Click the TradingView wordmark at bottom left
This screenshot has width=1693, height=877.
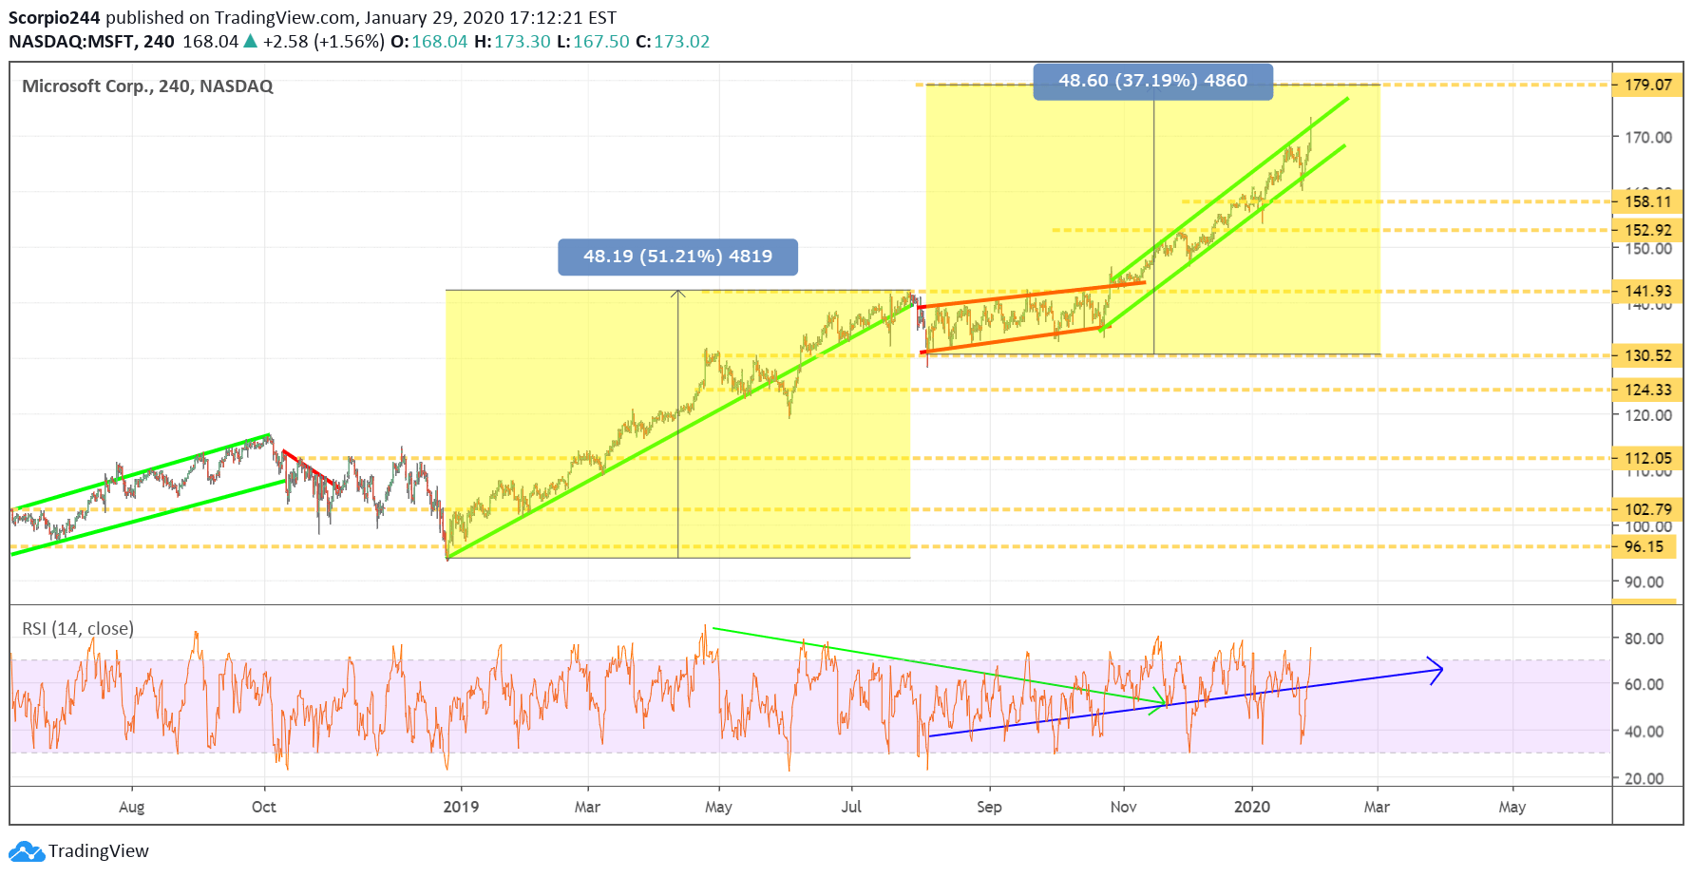pos(99,851)
